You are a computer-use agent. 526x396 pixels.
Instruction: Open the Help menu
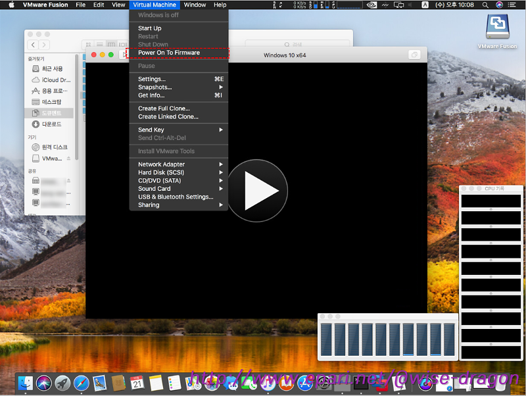220,5
